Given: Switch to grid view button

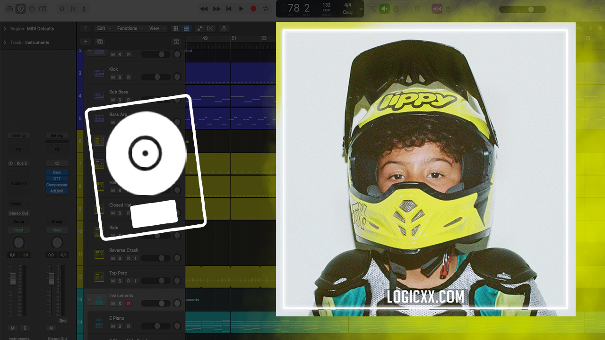Looking at the screenshot, I should coord(176,28).
